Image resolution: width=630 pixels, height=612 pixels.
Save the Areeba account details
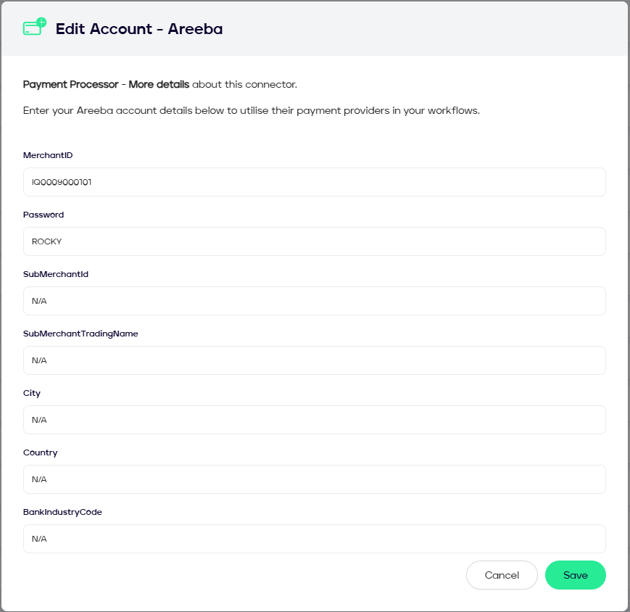pos(575,575)
